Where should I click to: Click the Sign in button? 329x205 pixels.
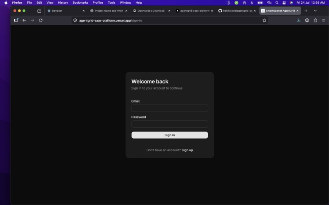169,135
